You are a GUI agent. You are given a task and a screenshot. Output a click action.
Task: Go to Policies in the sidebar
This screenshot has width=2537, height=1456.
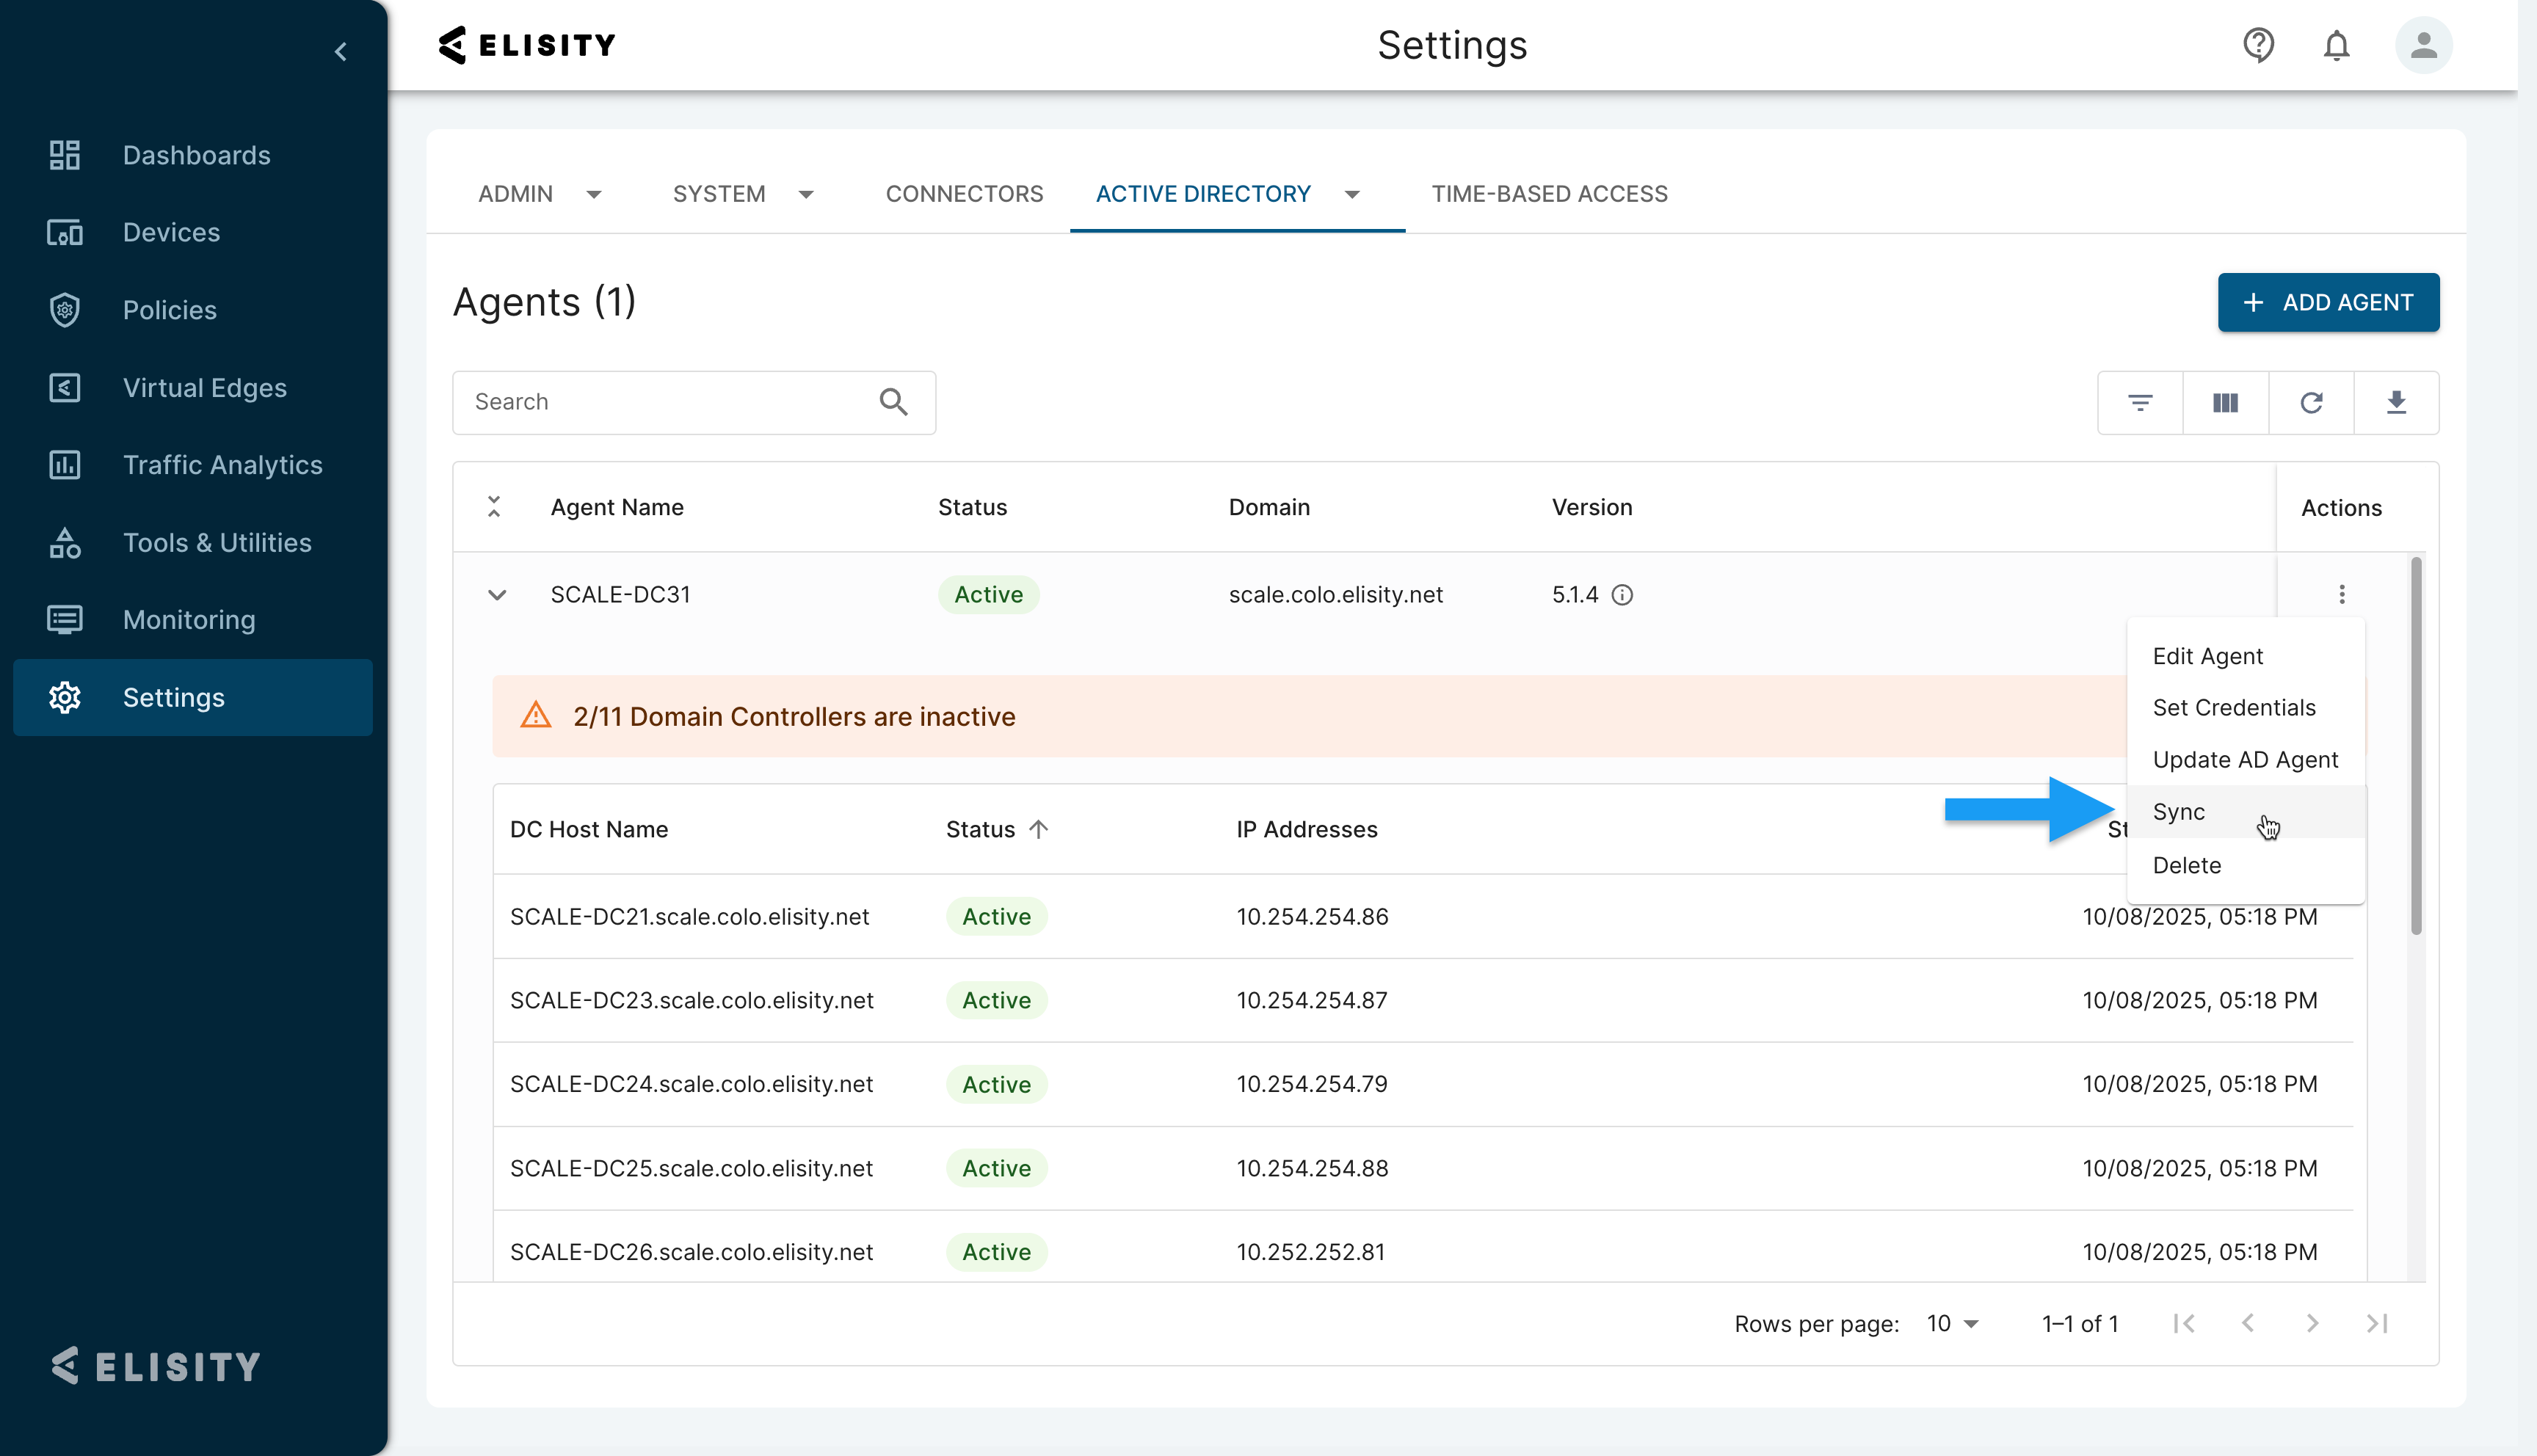[x=169, y=310]
